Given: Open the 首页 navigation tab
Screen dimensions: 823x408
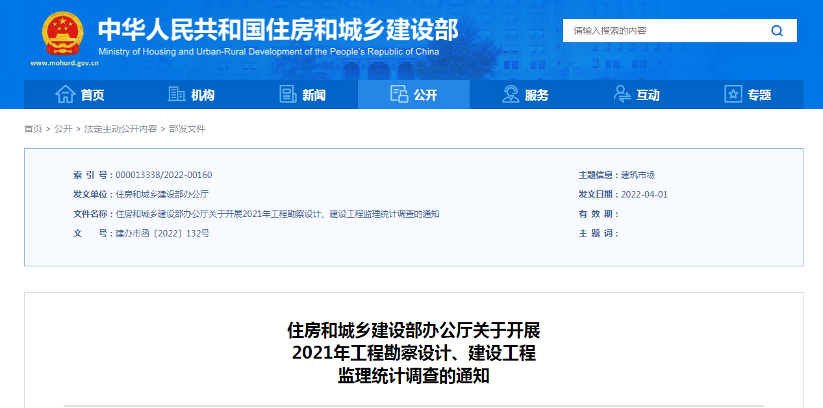Looking at the screenshot, I should click(80, 95).
